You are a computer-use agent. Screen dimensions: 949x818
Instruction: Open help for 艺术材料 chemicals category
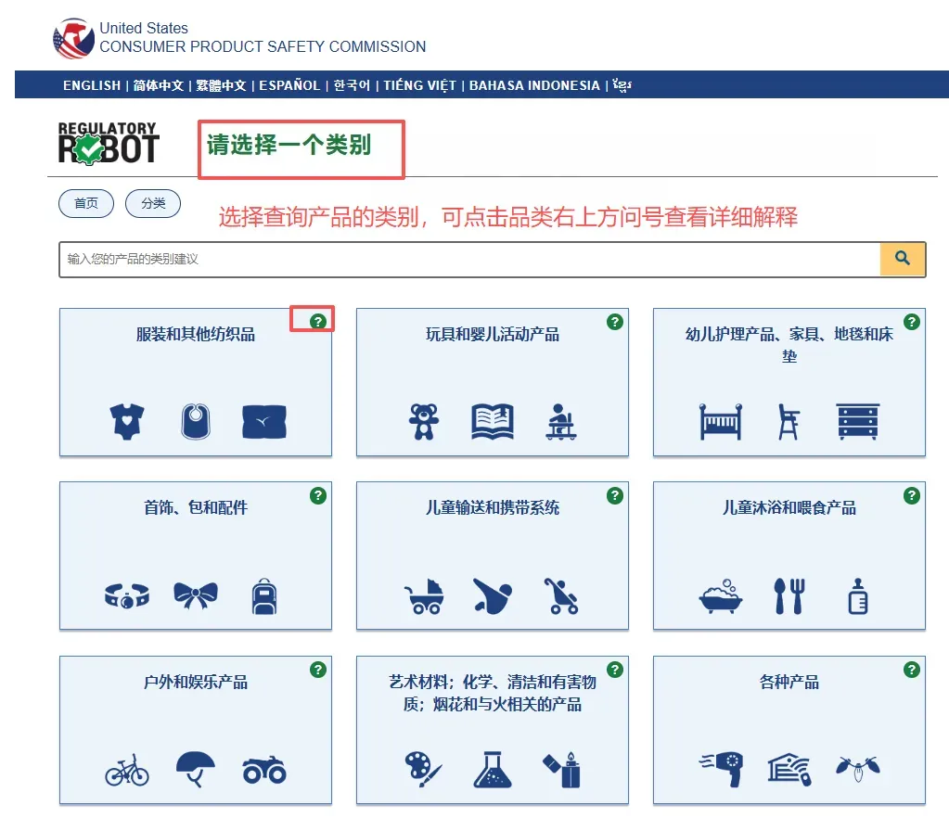click(615, 670)
